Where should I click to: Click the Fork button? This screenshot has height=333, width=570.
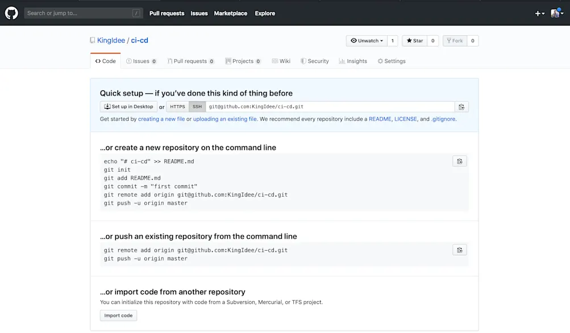click(x=455, y=41)
